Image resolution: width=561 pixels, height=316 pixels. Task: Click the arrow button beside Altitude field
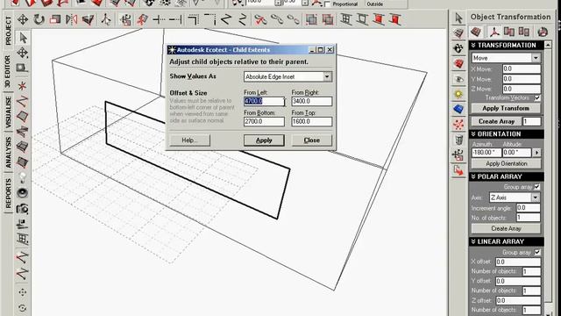point(536,153)
